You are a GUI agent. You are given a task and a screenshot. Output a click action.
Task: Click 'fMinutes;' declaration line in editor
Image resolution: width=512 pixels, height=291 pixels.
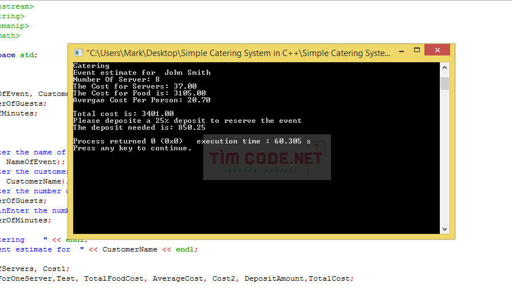(x=18, y=113)
